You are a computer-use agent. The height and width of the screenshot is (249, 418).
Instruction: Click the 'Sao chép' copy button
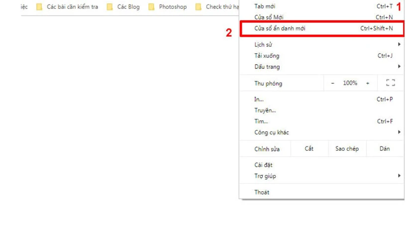pos(347,148)
